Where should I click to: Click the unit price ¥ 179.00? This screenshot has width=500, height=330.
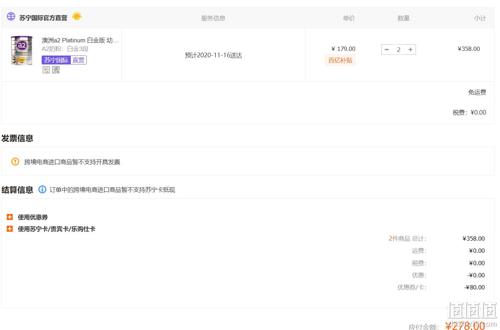click(x=343, y=49)
